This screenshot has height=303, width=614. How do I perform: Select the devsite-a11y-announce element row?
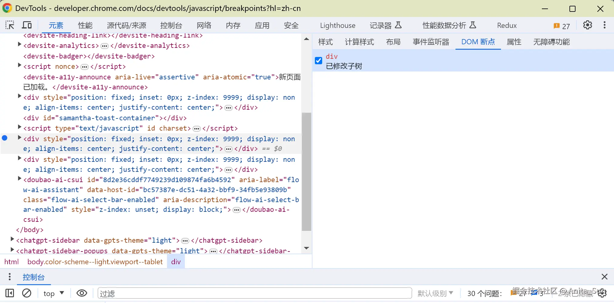click(162, 82)
